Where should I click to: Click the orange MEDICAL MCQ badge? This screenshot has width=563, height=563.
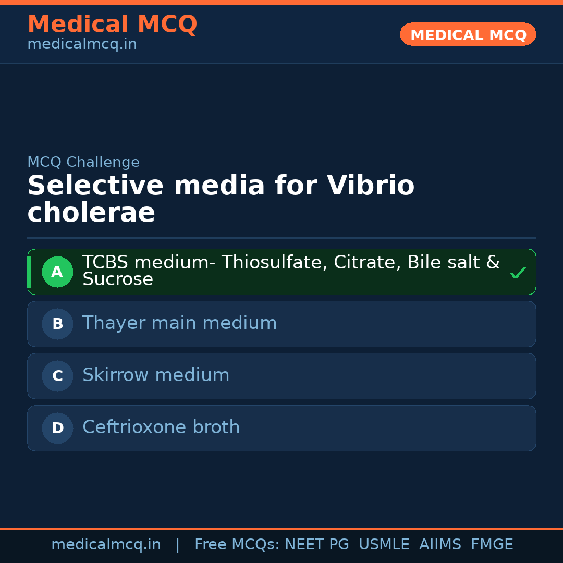(x=468, y=35)
